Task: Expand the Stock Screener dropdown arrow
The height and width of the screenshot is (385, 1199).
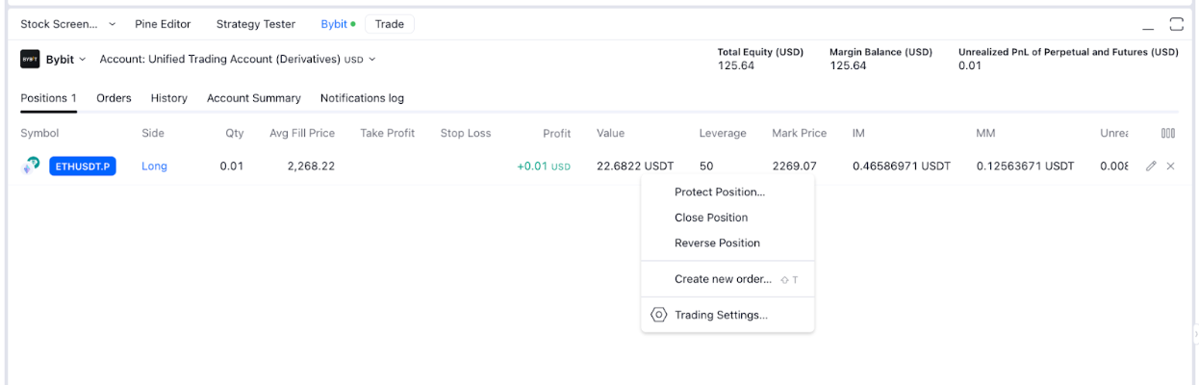Action: pyautogui.click(x=112, y=24)
